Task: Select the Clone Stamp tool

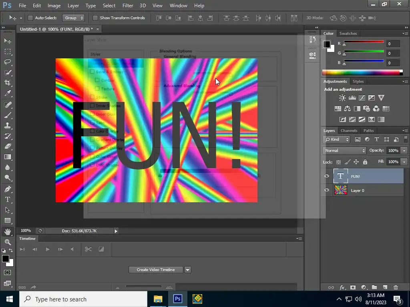Action: [8, 125]
